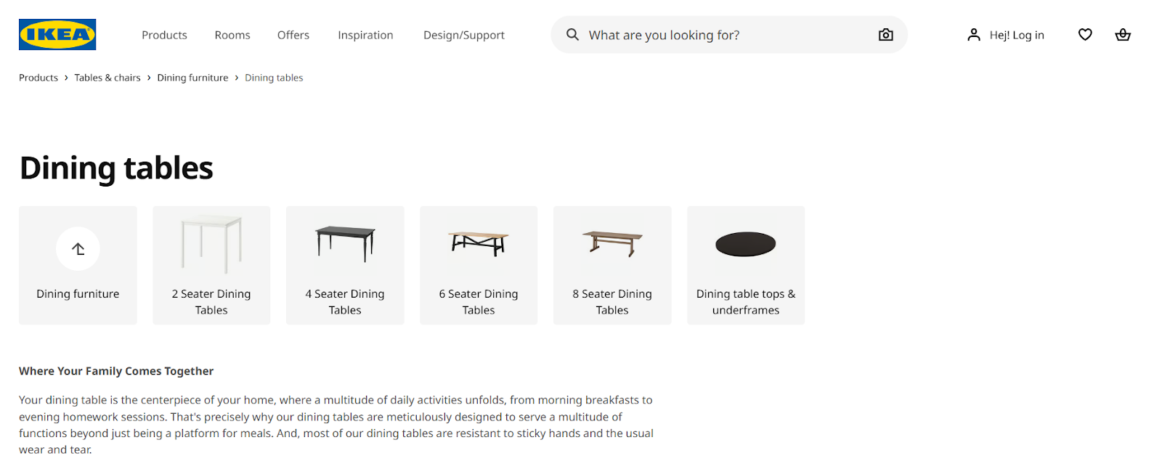Screen dimensions: 1162x461
Task: Expand the Inspiration menu
Action: (365, 35)
